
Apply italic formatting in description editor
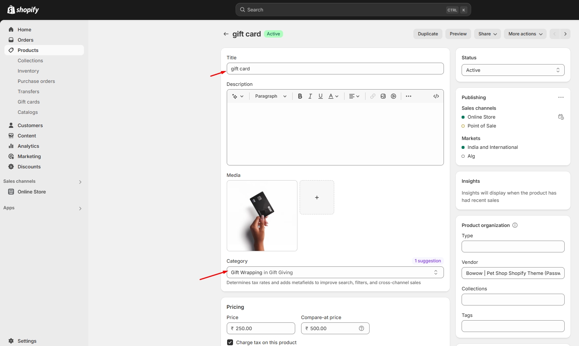coord(310,96)
